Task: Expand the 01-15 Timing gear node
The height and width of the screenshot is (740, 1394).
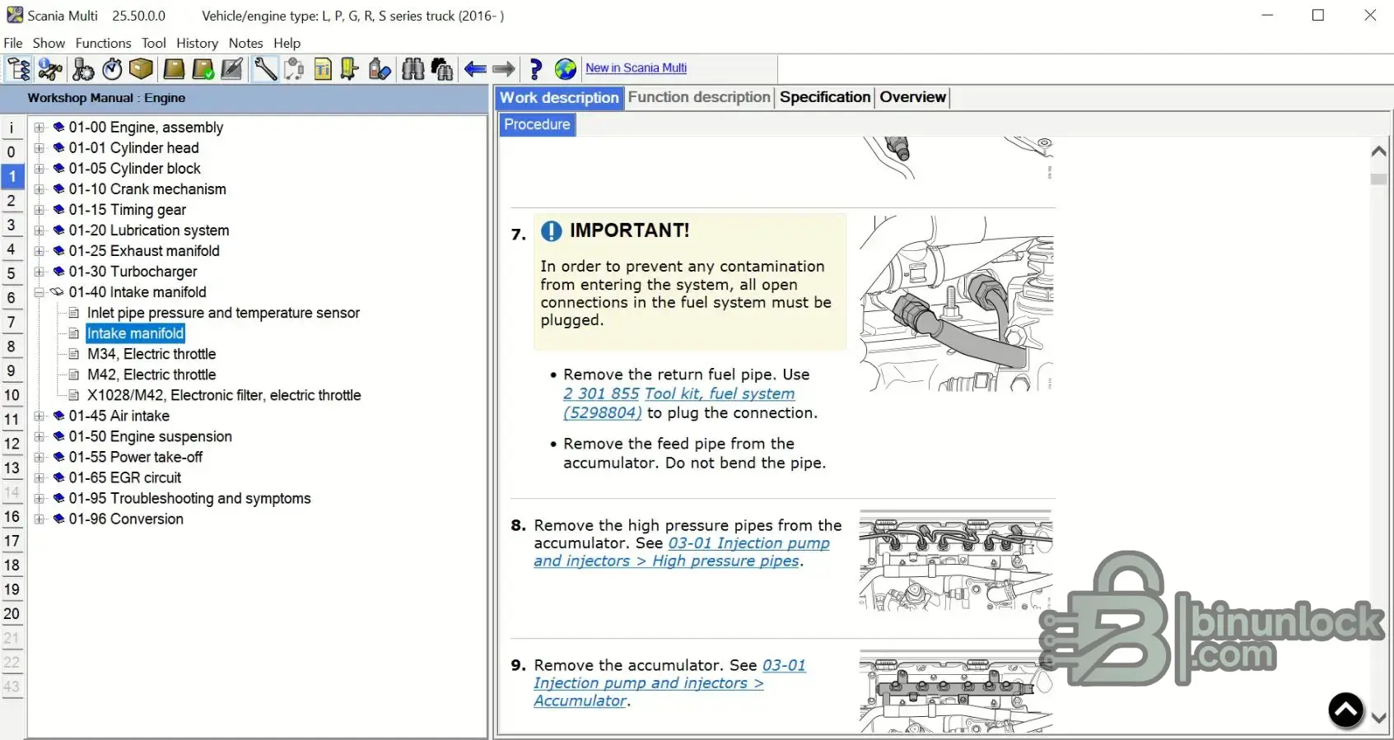Action: [39, 210]
